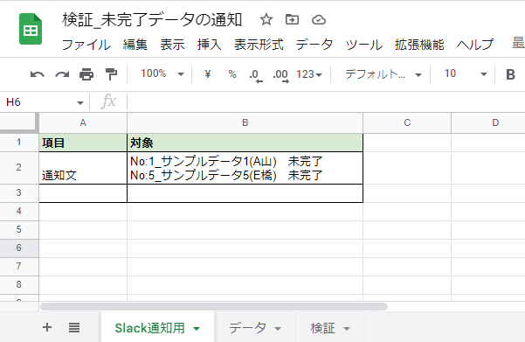Select column C header
The width and height of the screenshot is (525, 342).
pyautogui.click(x=407, y=123)
